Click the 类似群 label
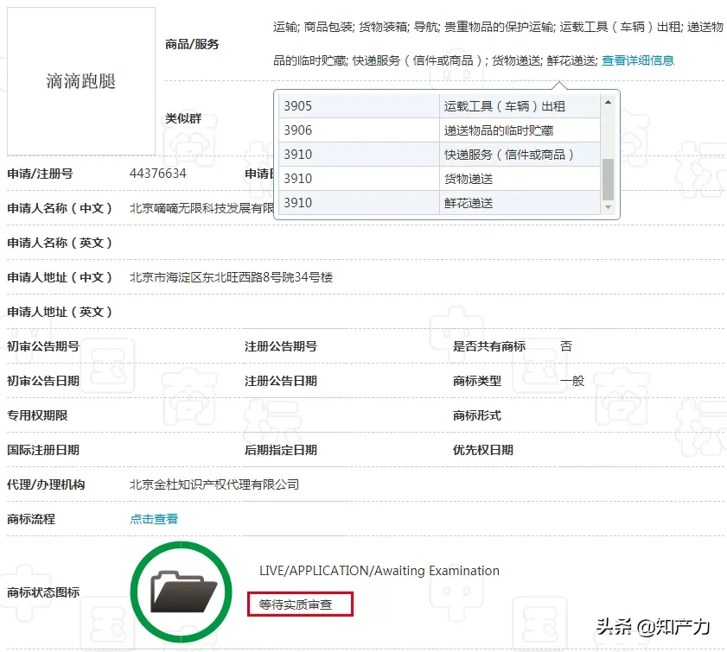Screen dimensions: 727x652 point(183,118)
